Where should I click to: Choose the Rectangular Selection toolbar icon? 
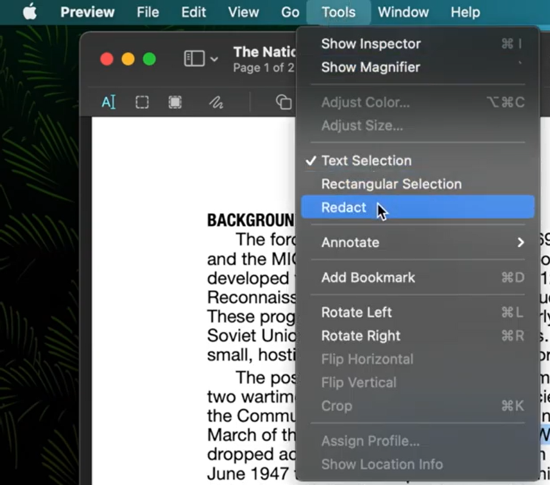click(142, 103)
